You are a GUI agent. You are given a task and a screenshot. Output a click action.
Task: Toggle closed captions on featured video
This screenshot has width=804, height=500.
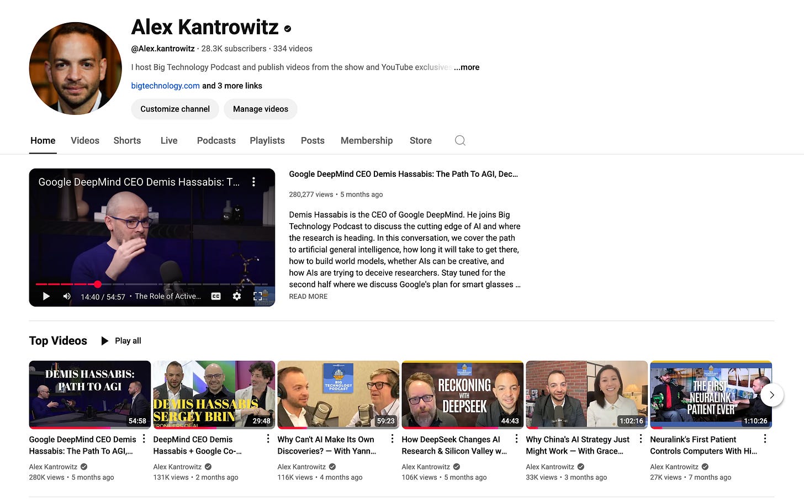point(216,296)
